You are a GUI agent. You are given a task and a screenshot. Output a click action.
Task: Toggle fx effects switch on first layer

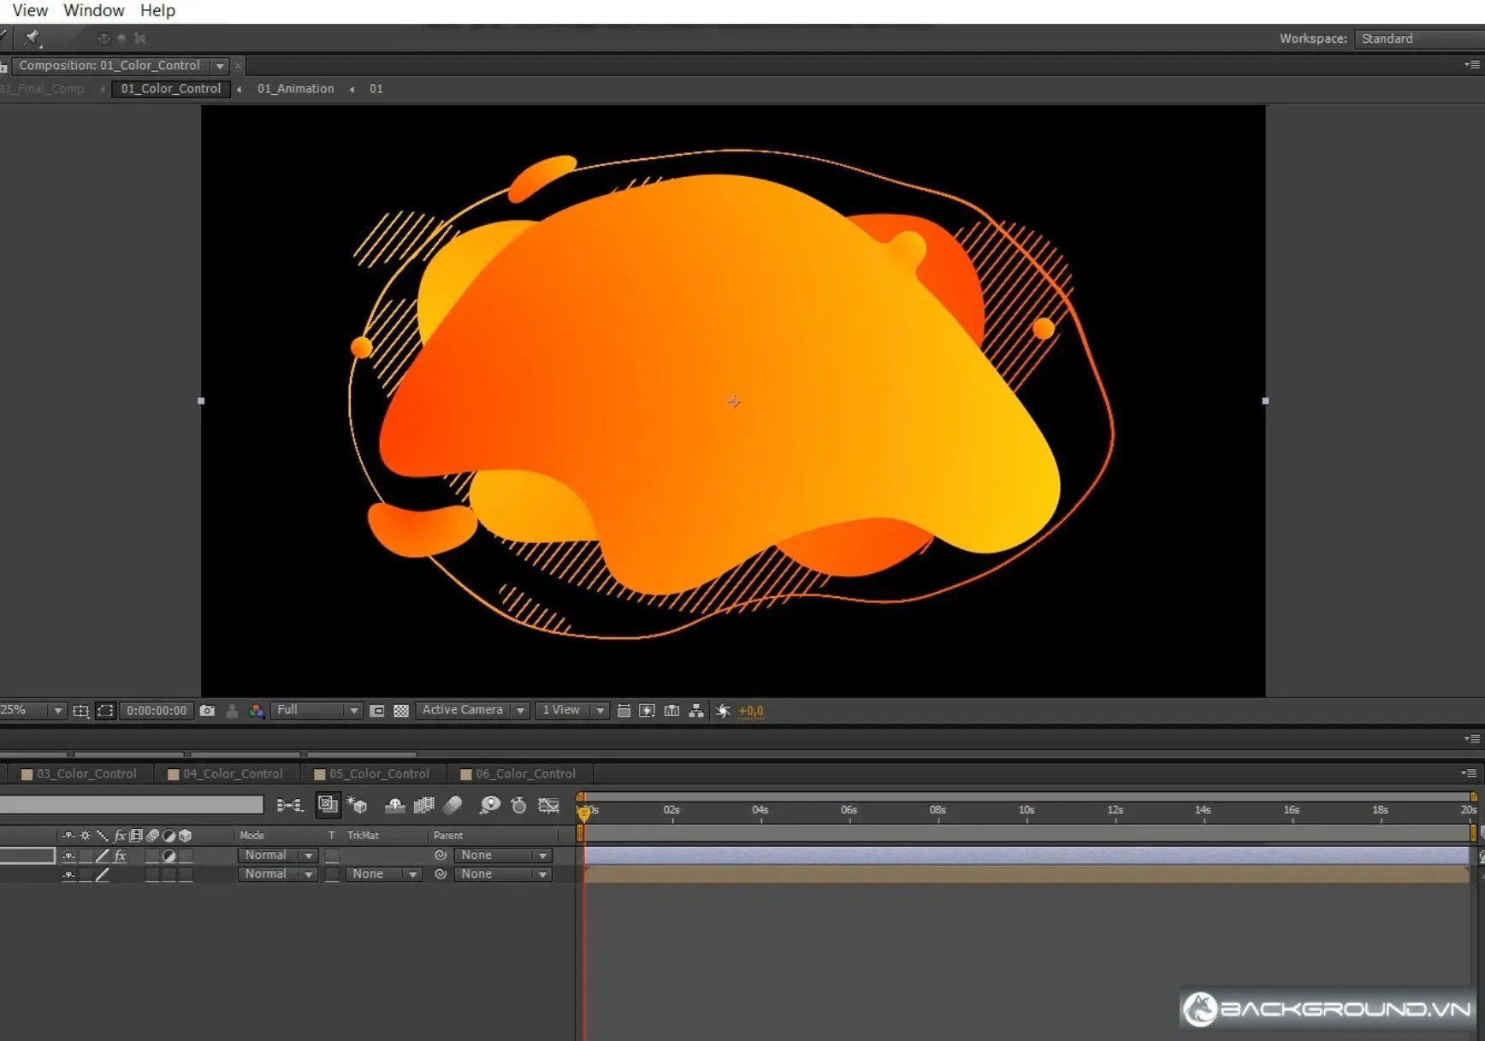click(120, 855)
